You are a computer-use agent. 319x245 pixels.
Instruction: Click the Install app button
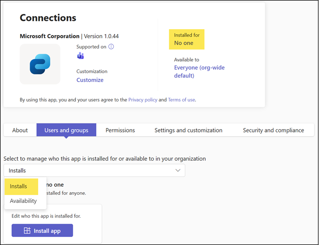click(x=42, y=230)
